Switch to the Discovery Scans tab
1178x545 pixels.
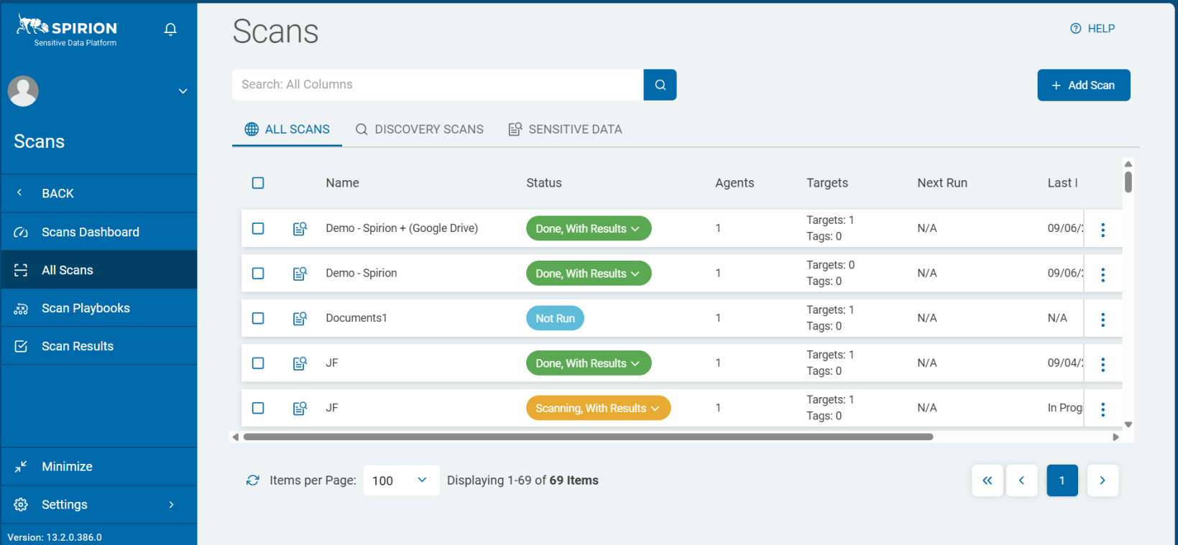420,129
